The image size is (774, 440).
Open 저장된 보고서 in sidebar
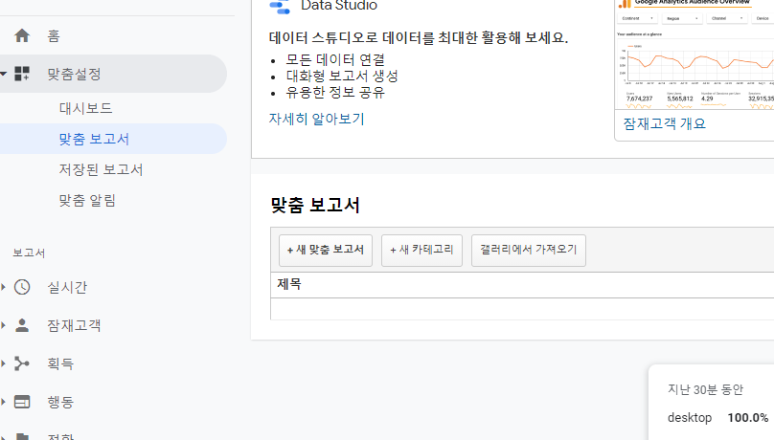pos(102,170)
